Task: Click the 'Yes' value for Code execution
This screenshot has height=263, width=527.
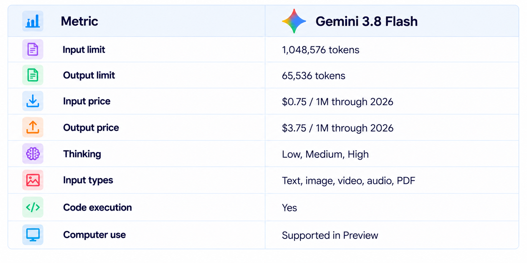Action: (x=289, y=208)
